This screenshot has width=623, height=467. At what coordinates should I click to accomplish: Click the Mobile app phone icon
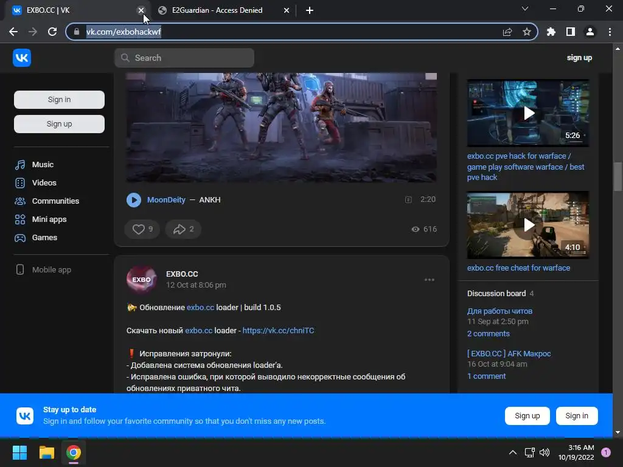pyautogui.click(x=20, y=269)
